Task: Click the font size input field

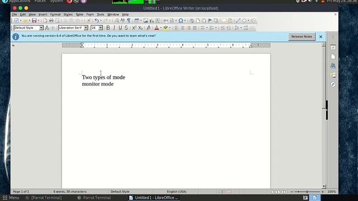Action: click(x=95, y=28)
